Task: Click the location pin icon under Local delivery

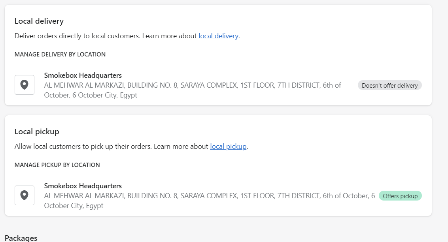Action: pos(25,85)
